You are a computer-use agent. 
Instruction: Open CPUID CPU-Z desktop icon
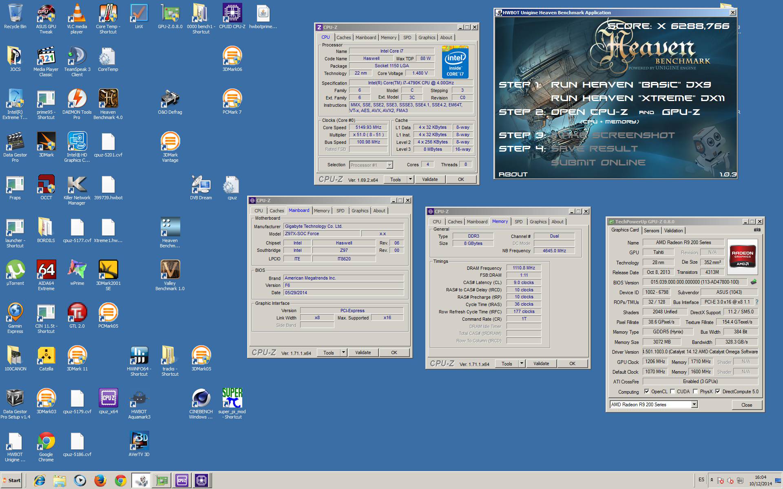click(x=232, y=16)
